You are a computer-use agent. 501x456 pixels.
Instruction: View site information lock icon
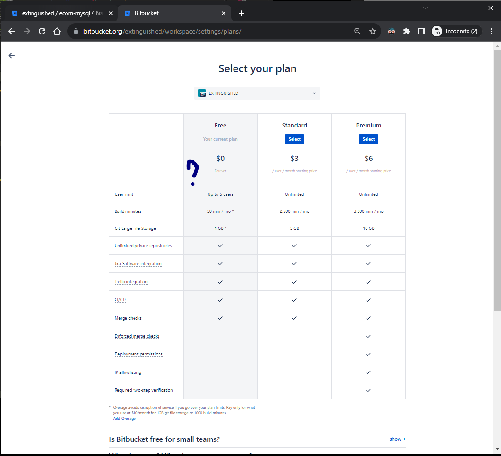(x=76, y=31)
